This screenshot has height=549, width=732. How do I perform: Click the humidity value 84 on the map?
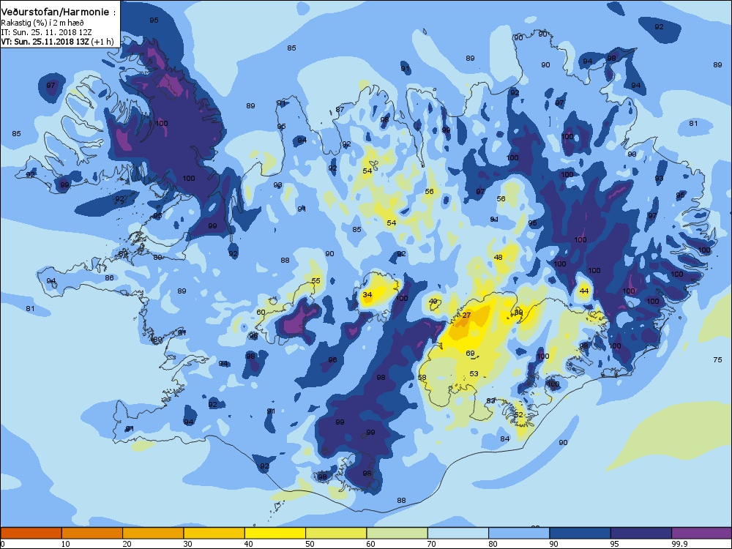(504, 438)
